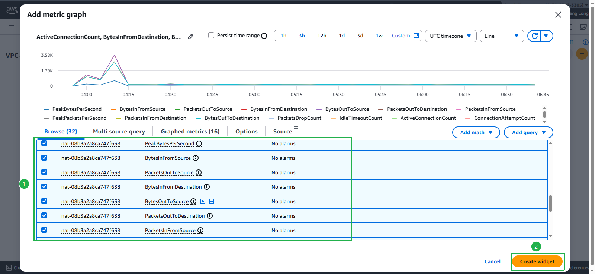Click Cancel link
This screenshot has width=595, height=274.
coord(492,261)
